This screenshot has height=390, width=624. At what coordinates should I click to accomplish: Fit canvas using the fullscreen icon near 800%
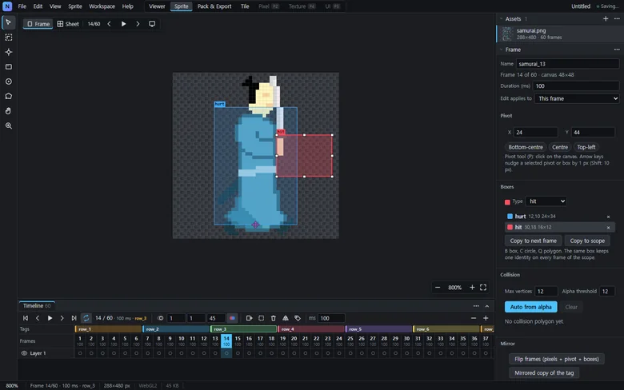coord(483,288)
